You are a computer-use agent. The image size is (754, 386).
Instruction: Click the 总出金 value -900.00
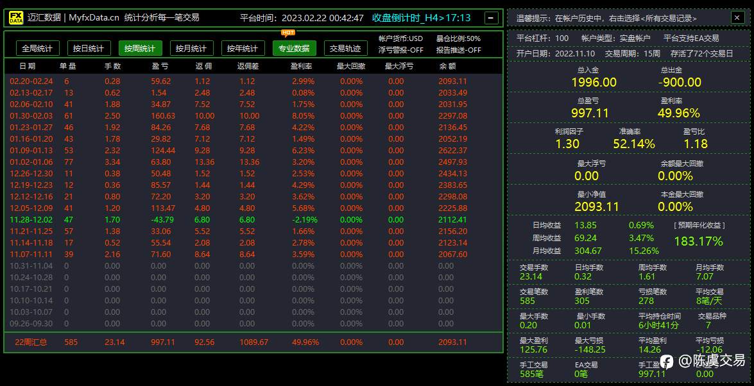pos(680,82)
